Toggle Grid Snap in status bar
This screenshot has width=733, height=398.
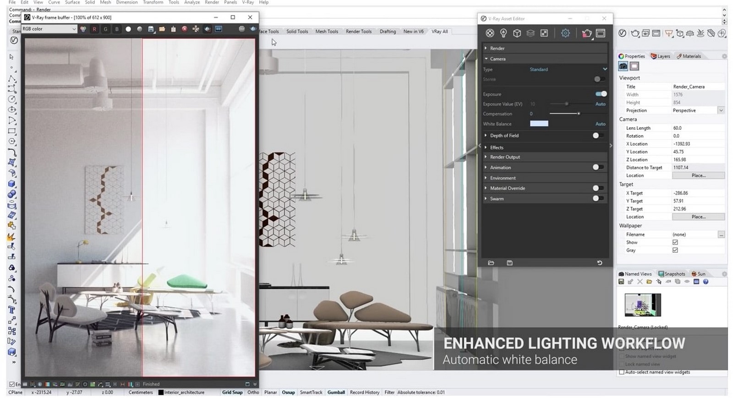(232, 393)
